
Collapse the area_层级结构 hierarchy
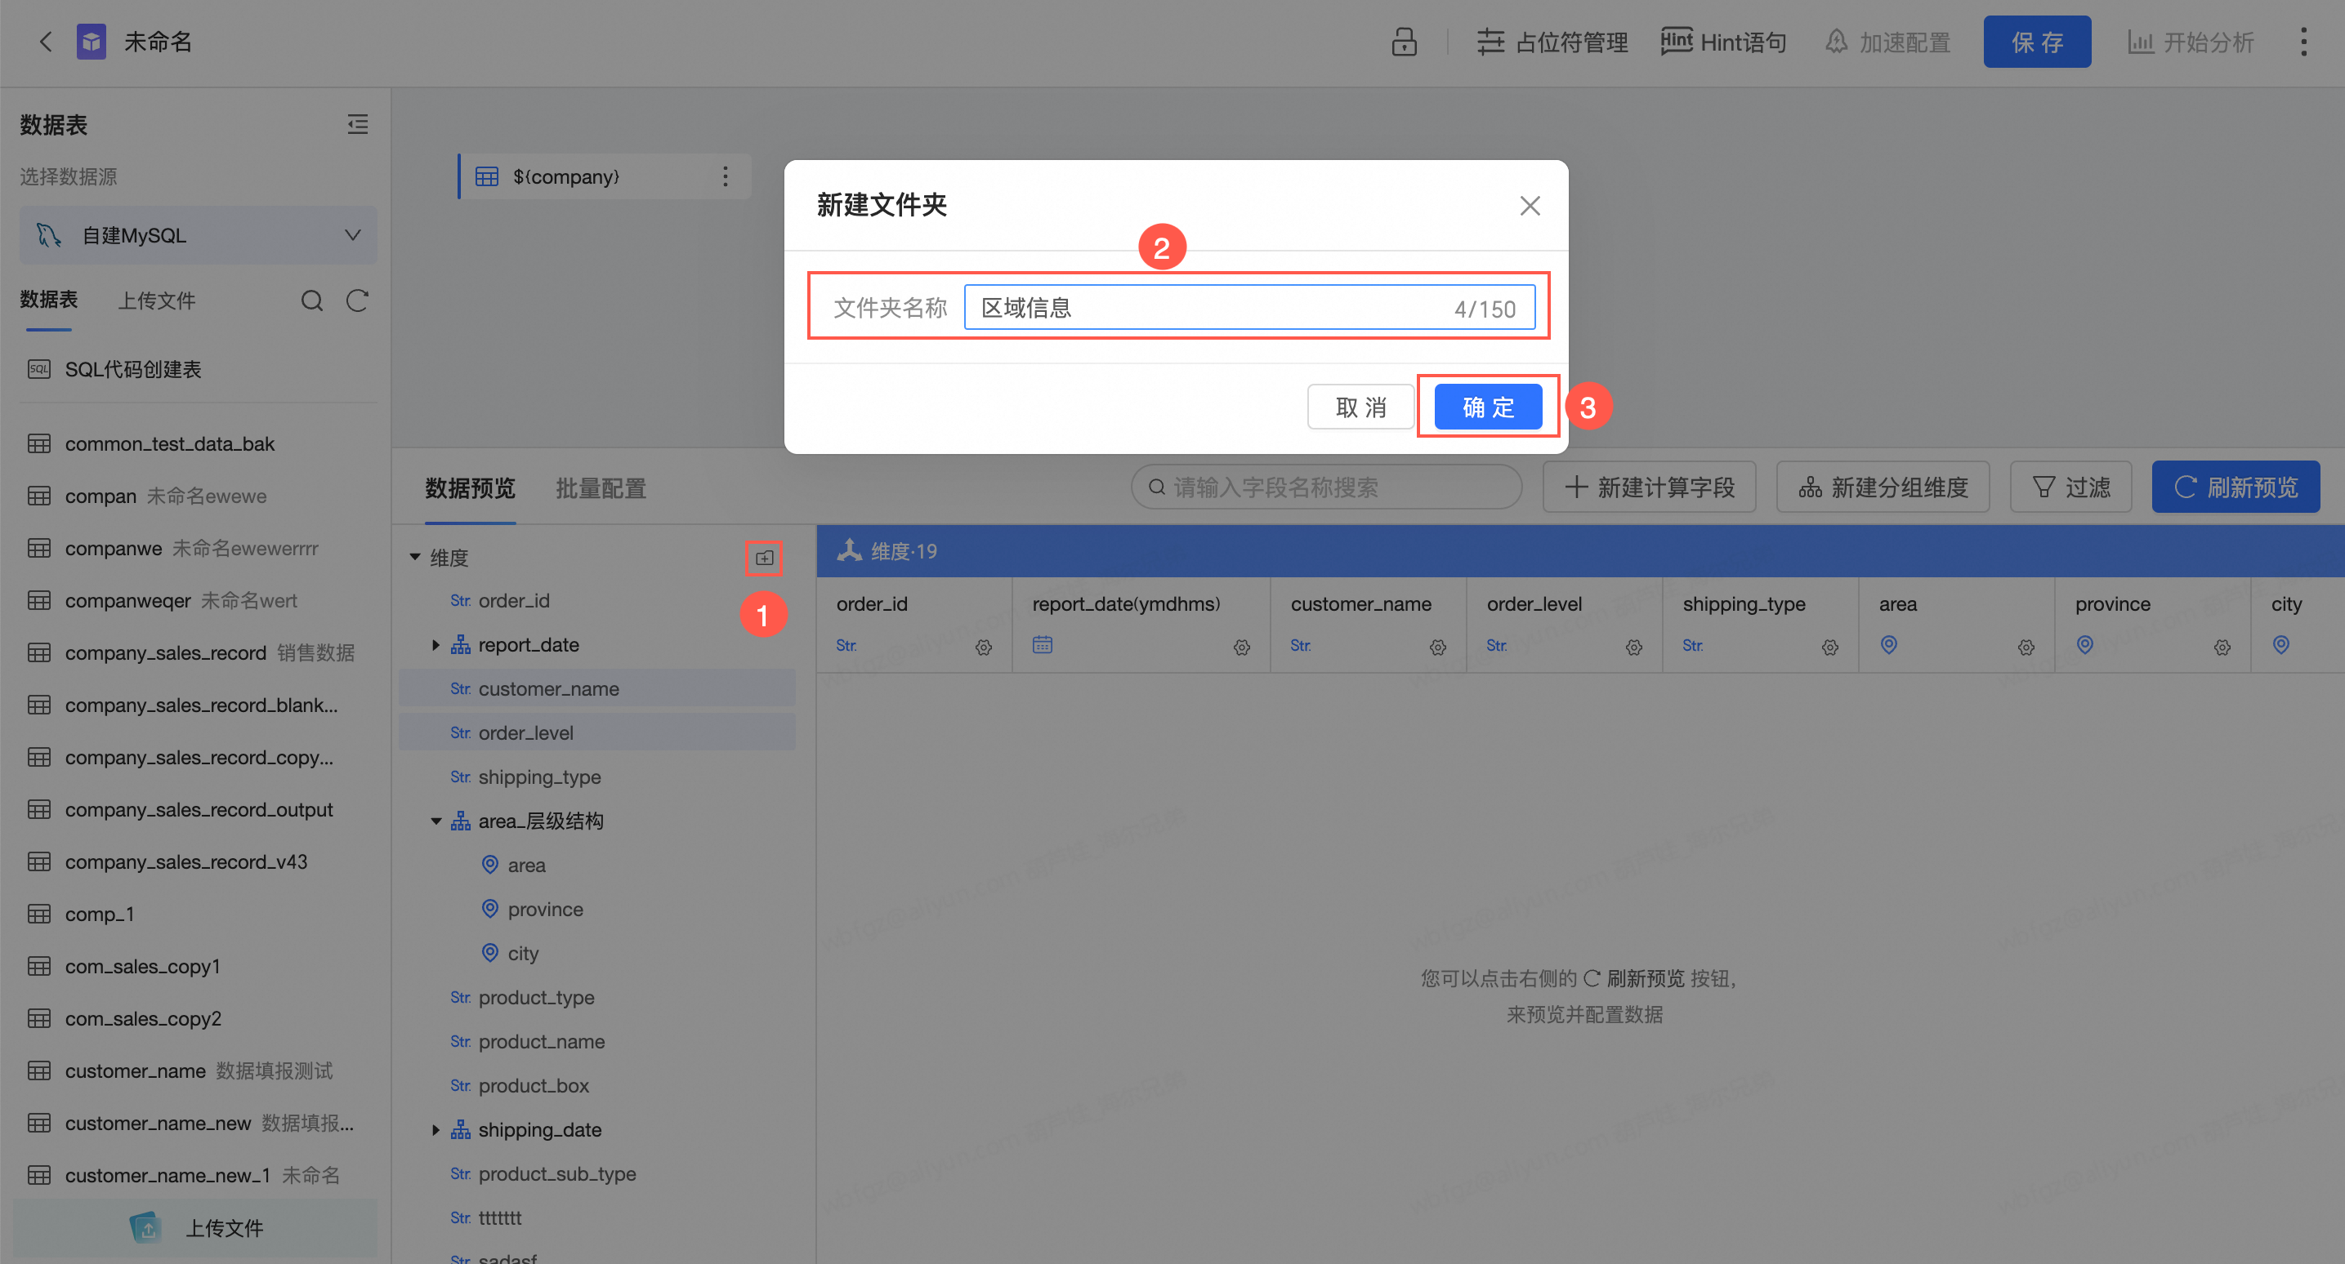pyautogui.click(x=436, y=821)
